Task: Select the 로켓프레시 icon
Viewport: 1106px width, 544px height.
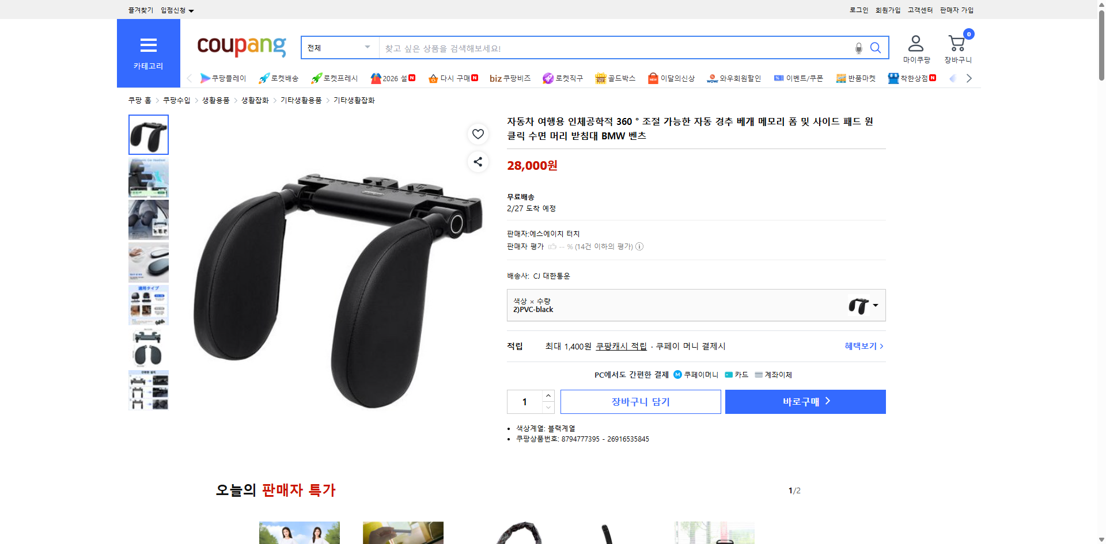Action: pos(316,78)
